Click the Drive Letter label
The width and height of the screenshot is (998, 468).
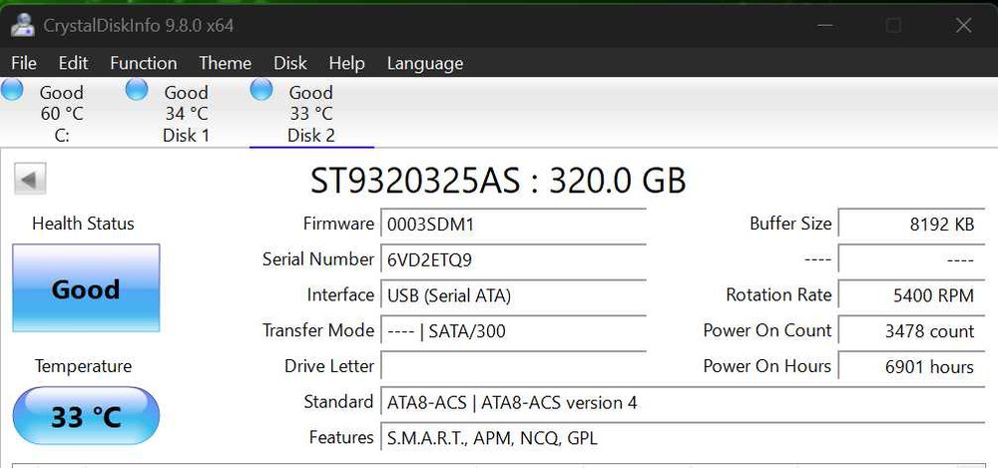pos(329,366)
